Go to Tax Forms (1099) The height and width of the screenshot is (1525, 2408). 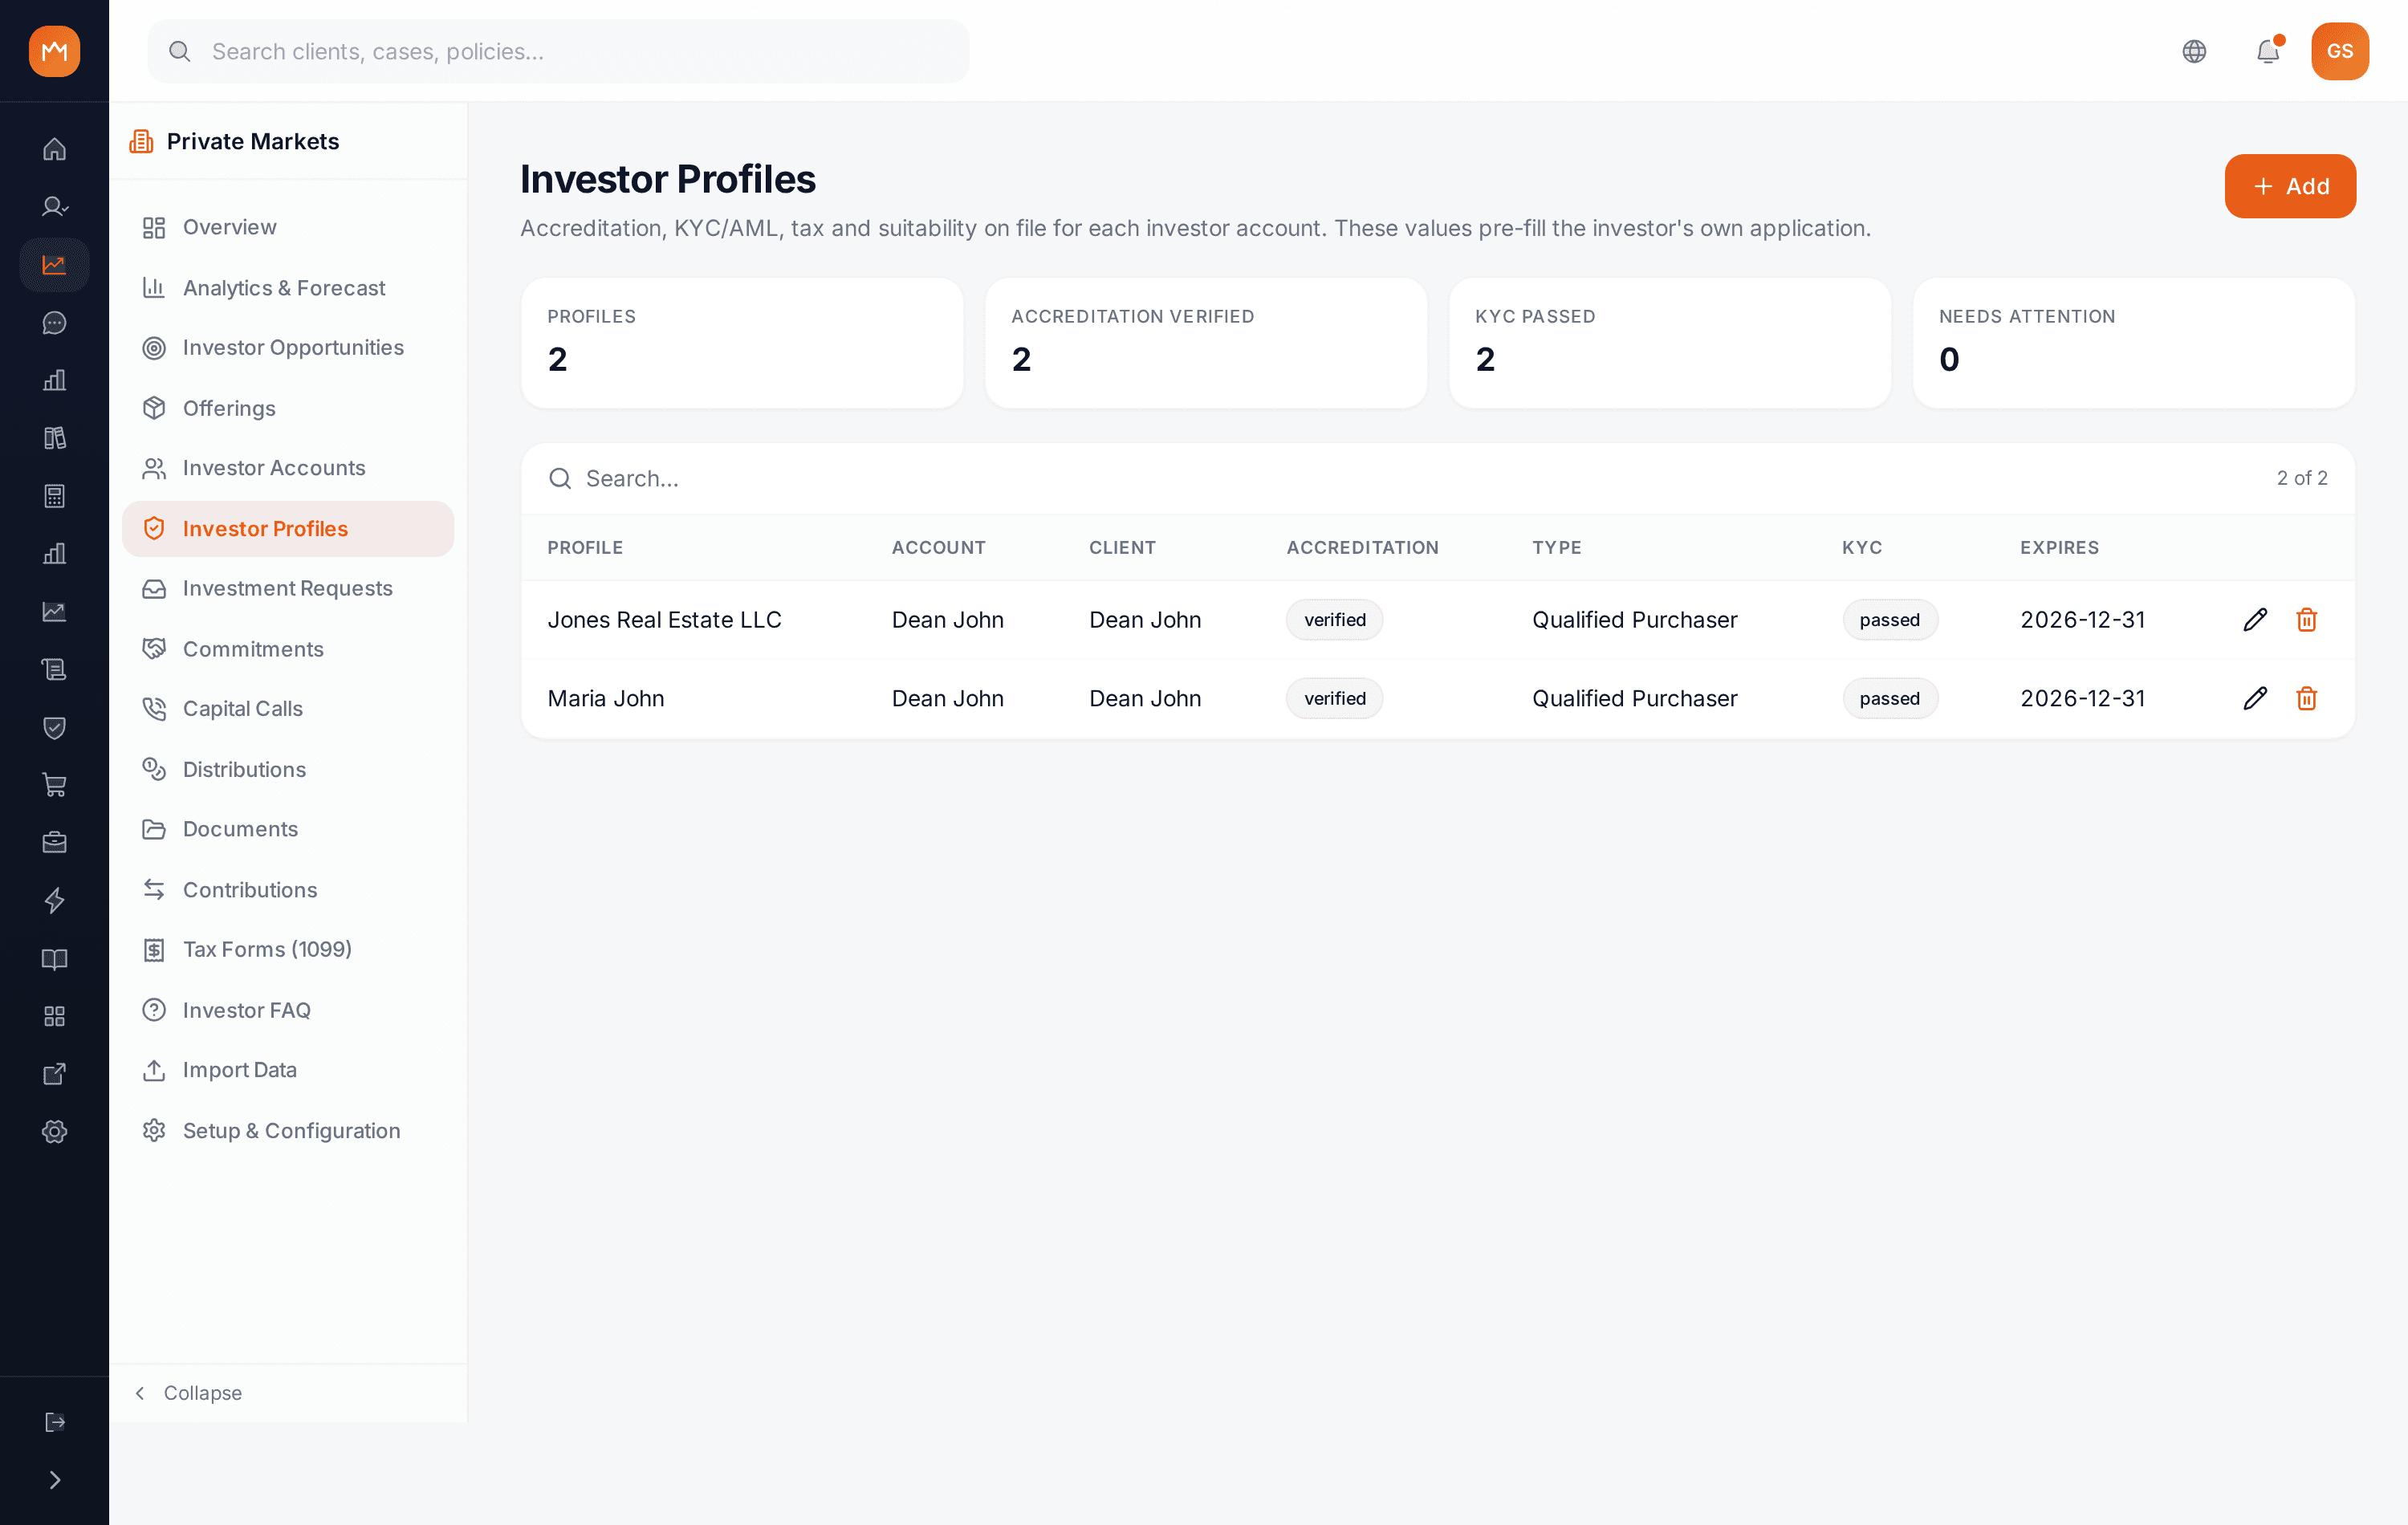(288, 950)
